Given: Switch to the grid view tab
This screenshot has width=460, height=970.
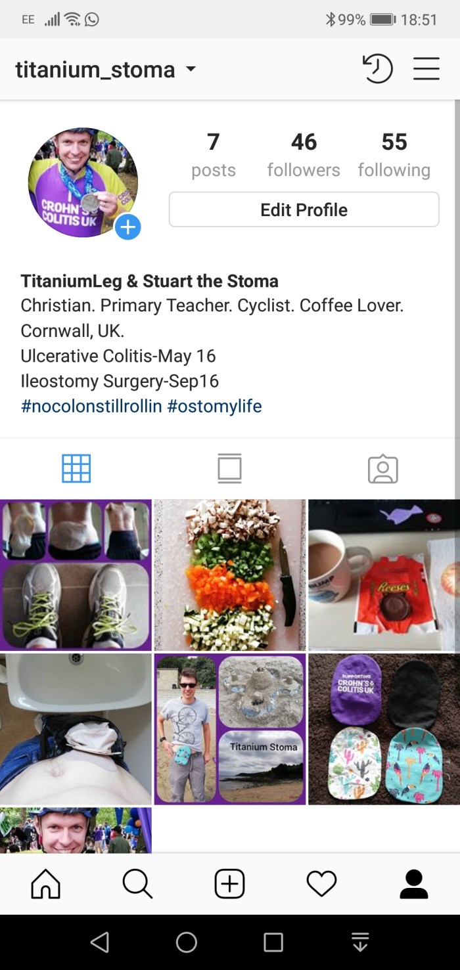Looking at the screenshot, I should (x=76, y=469).
